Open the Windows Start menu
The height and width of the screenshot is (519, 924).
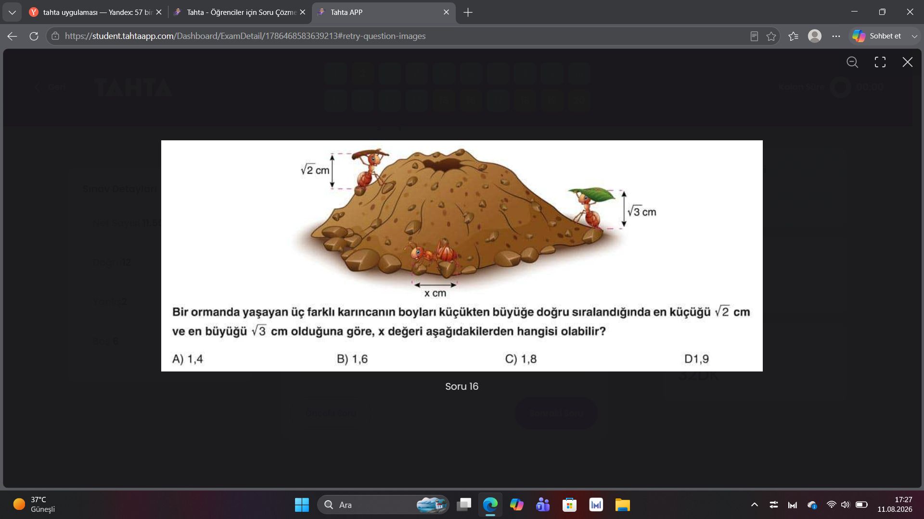click(x=302, y=505)
